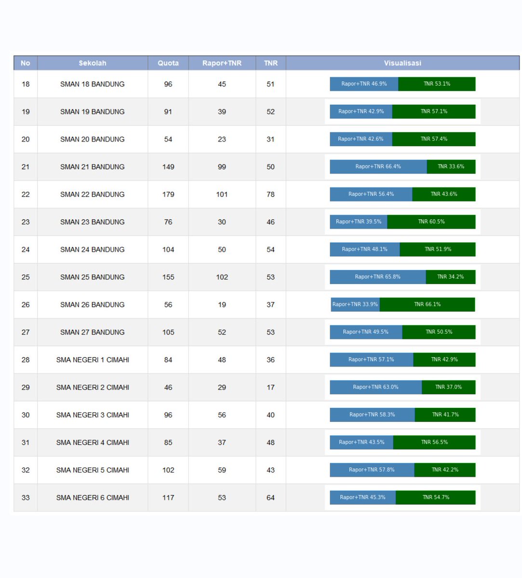Select the SMAN 19 BANDUNG cell
Viewport: 522px width, 578px height.
93,112
